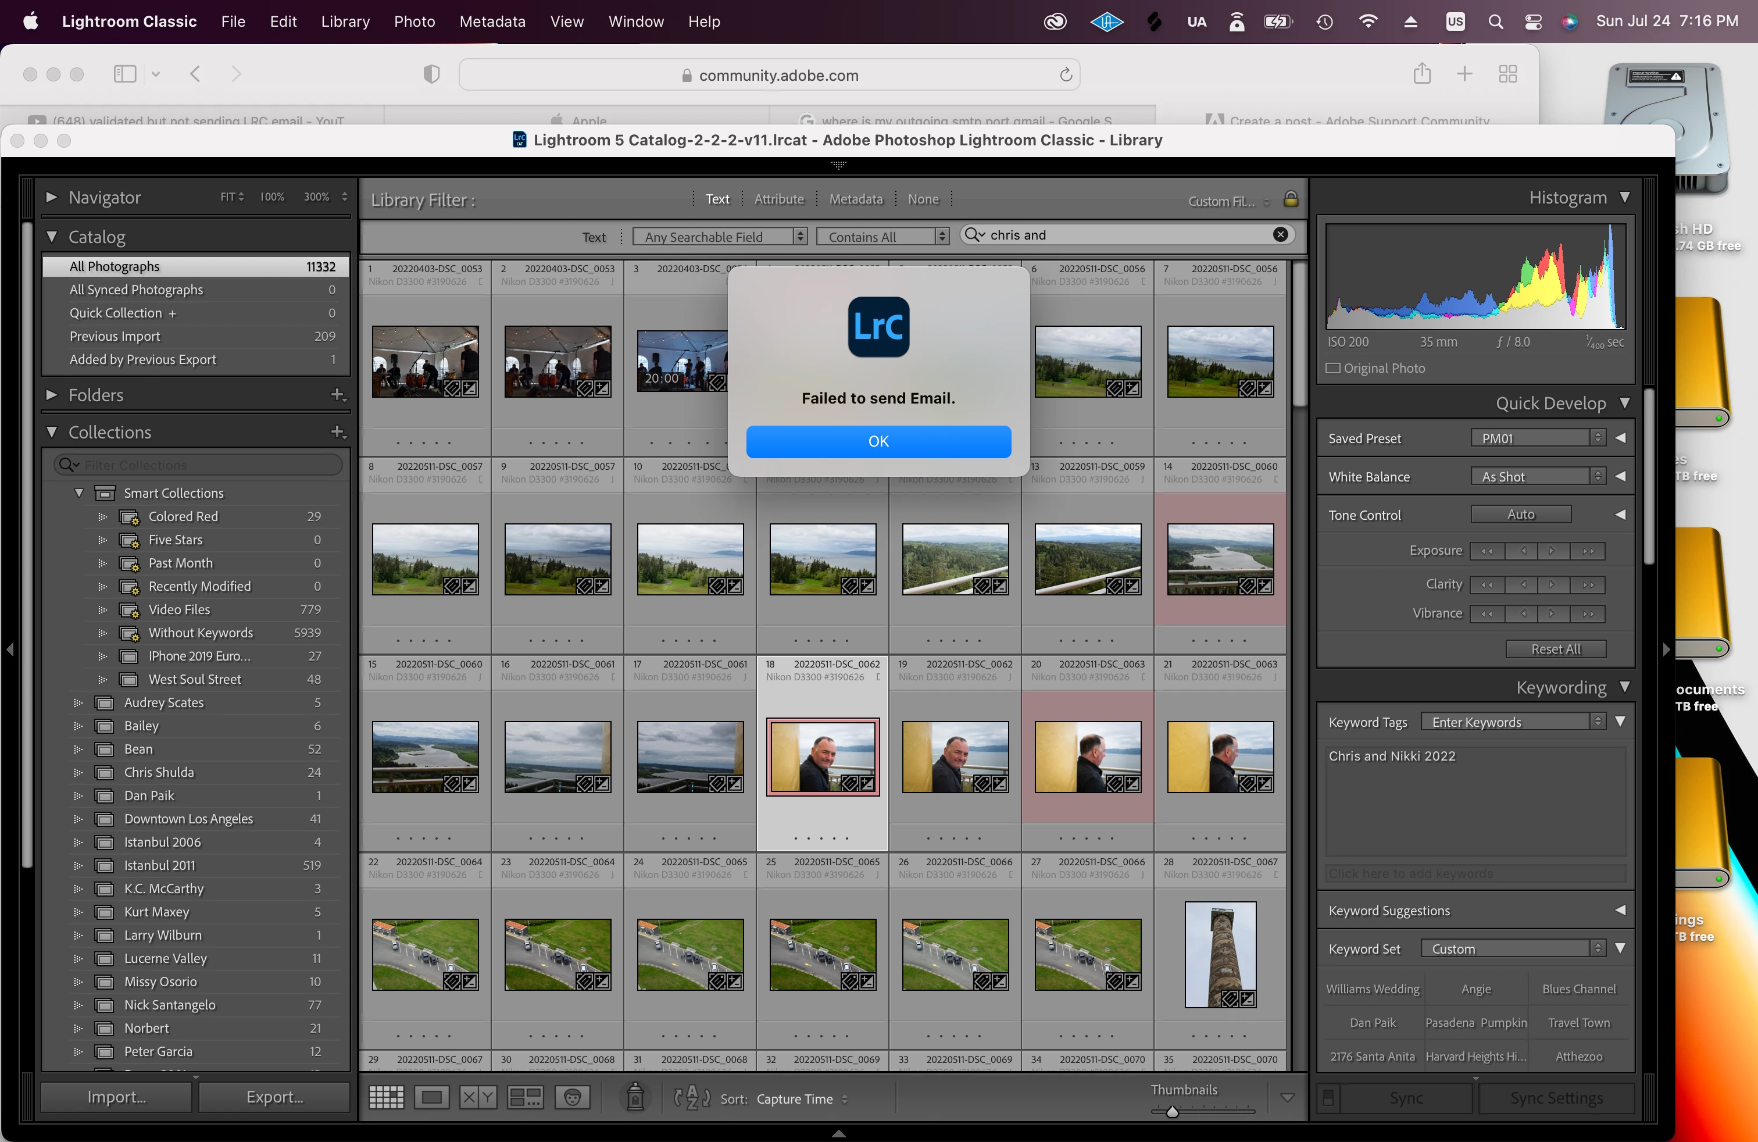Viewport: 1758px width, 1142px height.
Task: Open Any Searchable Field dropdown
Action: 720,237
